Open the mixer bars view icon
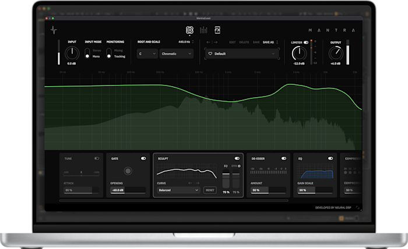The height and width of the screenshot is (249, 408). click(x=203, y=30)
